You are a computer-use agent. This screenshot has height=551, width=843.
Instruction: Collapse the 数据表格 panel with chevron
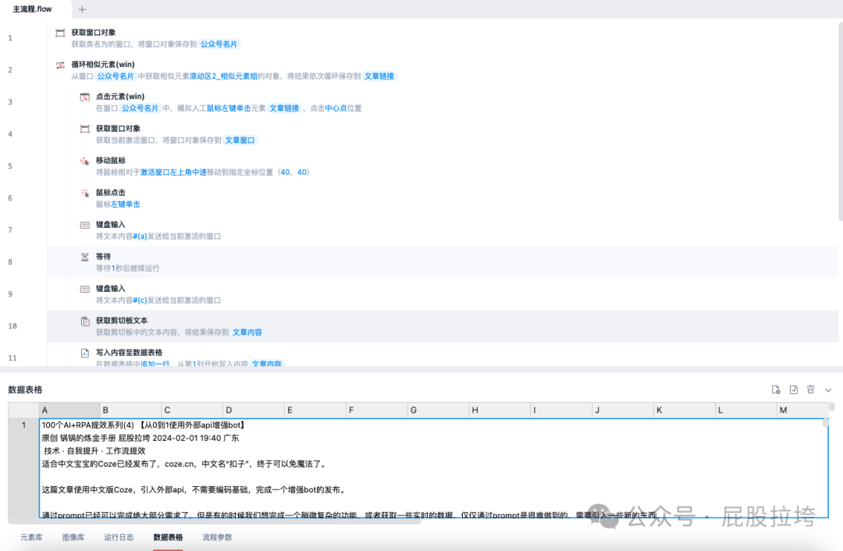(x=828, y=390)
